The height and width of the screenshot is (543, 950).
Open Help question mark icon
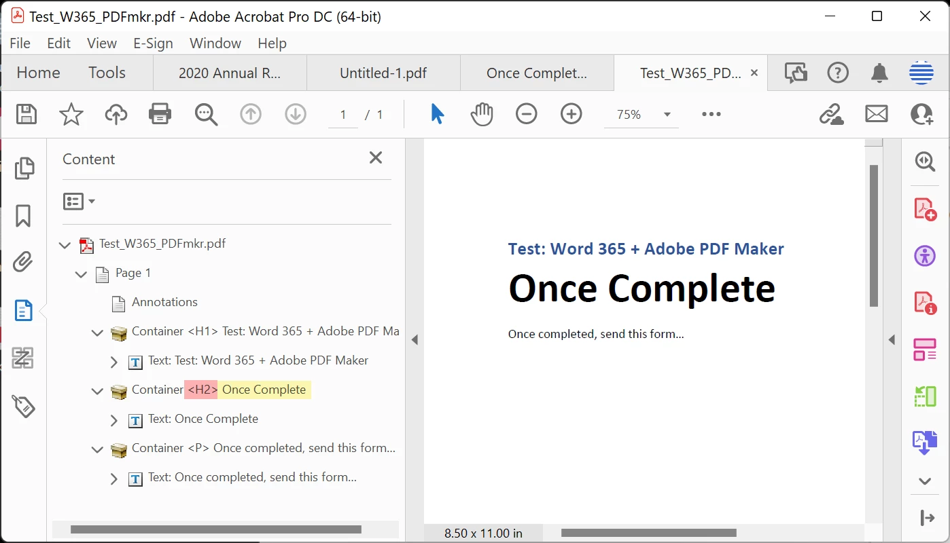point(838,73)
